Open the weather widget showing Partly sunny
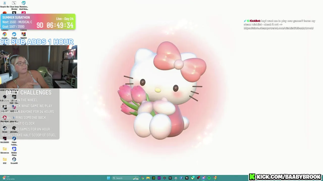The width and height of the screenshot is (323, 181). [9, 178]
